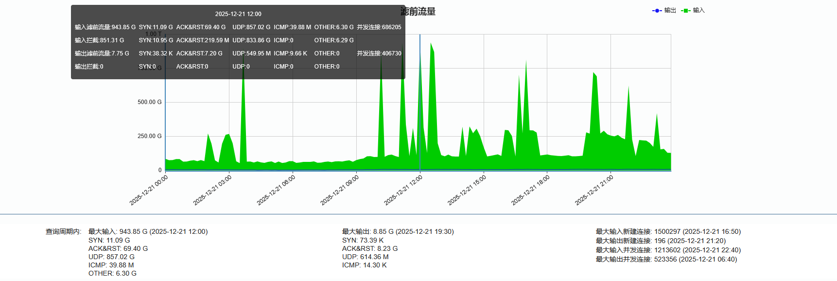Viewport: 837px width, 281px height.
Task: Click the 2025-12-21 21:00 x-axis label
Action: click(594, 190)
